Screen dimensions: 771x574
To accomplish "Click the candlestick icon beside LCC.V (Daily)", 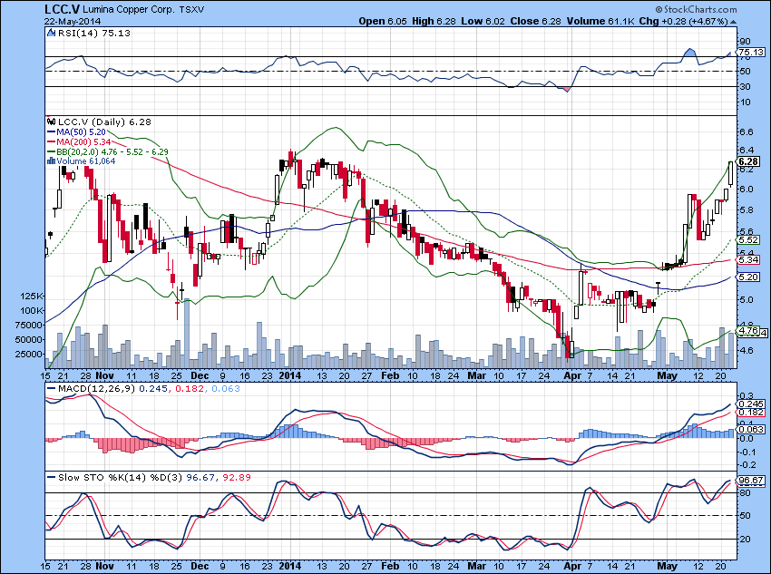I will coord(51,122).
